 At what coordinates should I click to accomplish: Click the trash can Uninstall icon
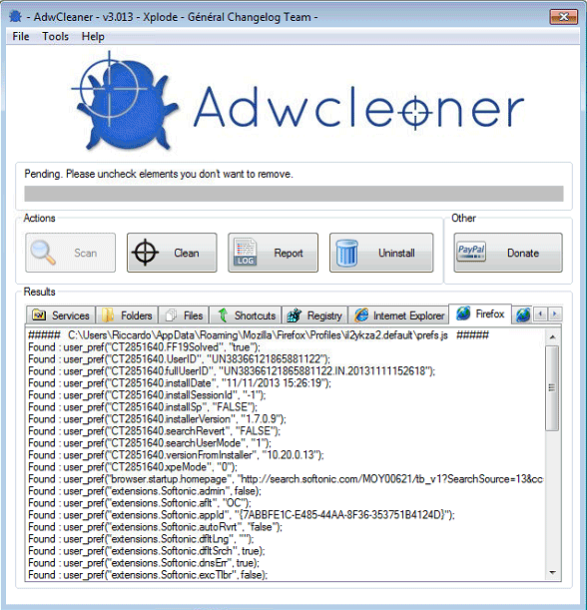click(x=347, y=253)
